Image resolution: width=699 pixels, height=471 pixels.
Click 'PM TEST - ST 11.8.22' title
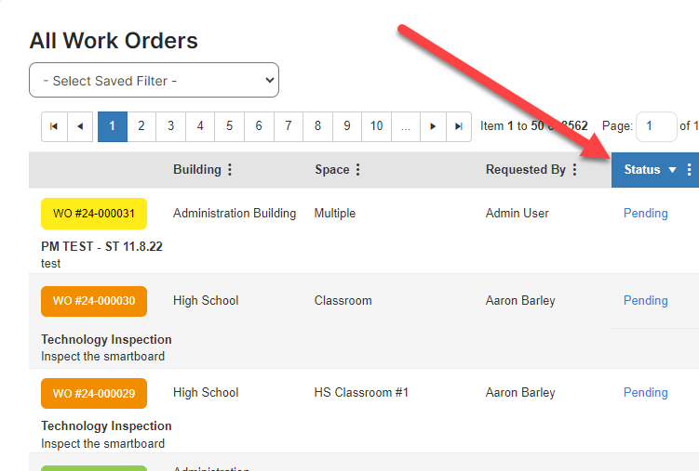[x=101, y=246]
